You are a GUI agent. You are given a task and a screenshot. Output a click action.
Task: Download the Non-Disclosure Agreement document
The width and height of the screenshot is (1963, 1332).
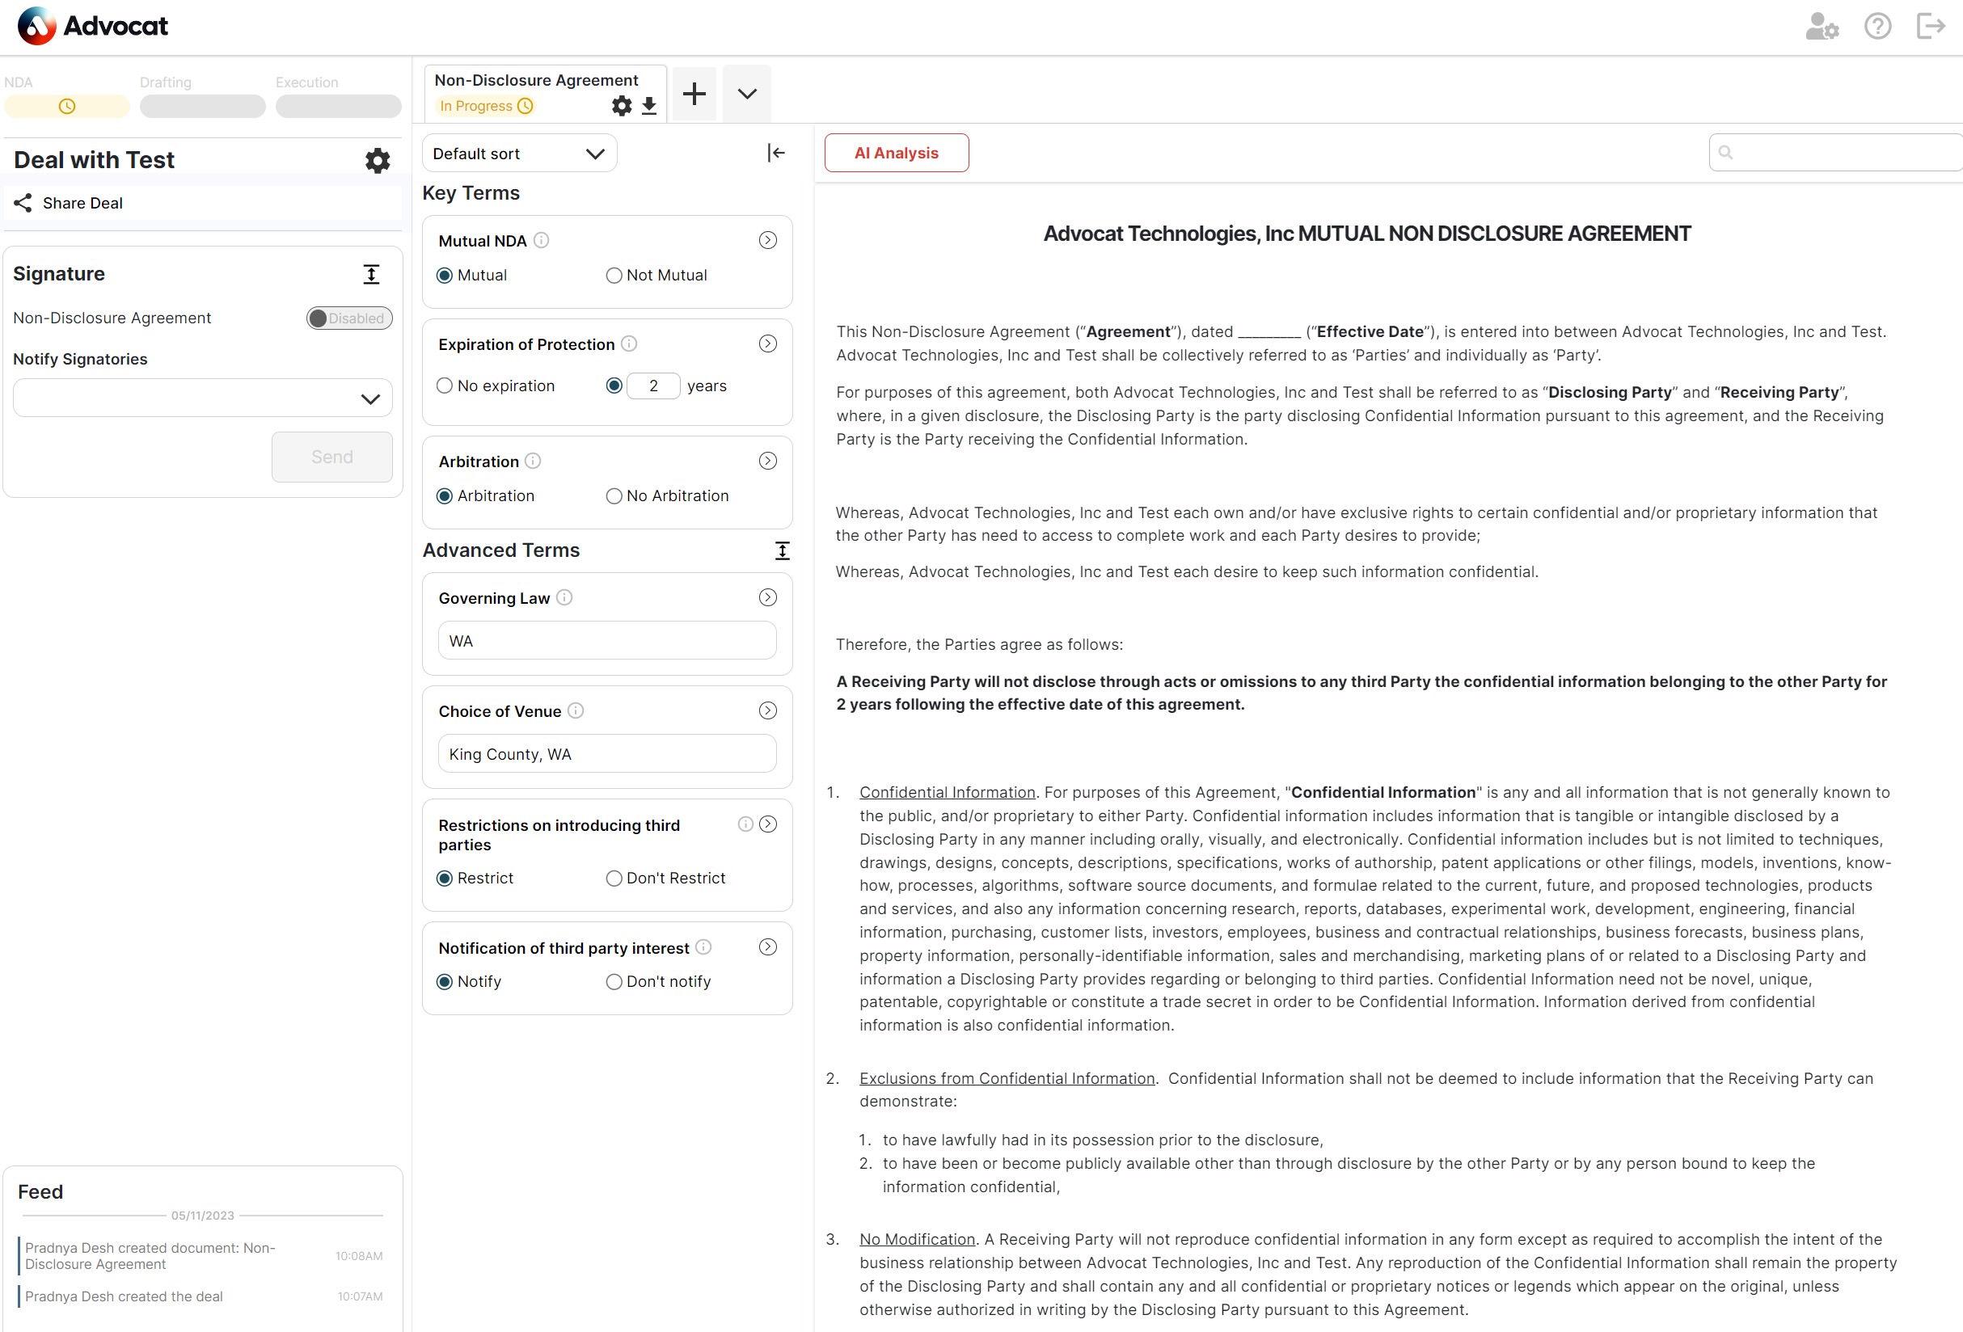[x=648, y=106]
